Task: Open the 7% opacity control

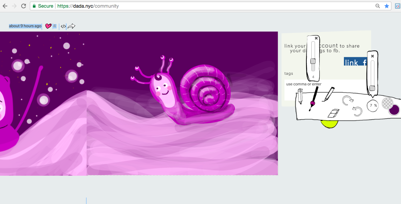Action: coord(373,106)
